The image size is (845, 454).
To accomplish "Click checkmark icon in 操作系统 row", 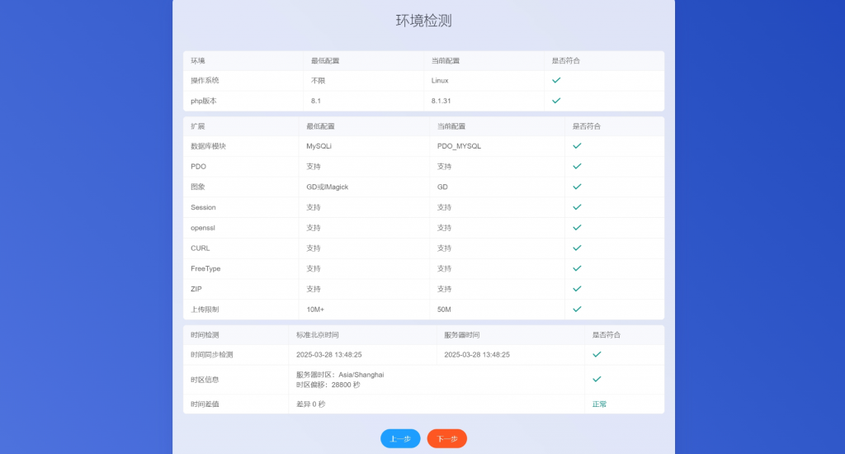I will click(556, 80).
